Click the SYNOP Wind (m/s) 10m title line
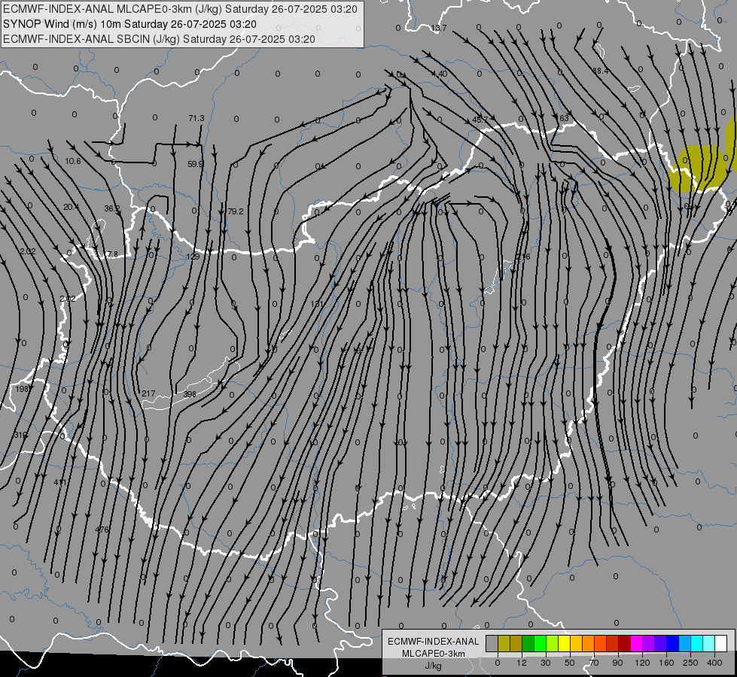The height and width of the screenshot is (677, 737). pyautogui.click(x=129, y=24)
